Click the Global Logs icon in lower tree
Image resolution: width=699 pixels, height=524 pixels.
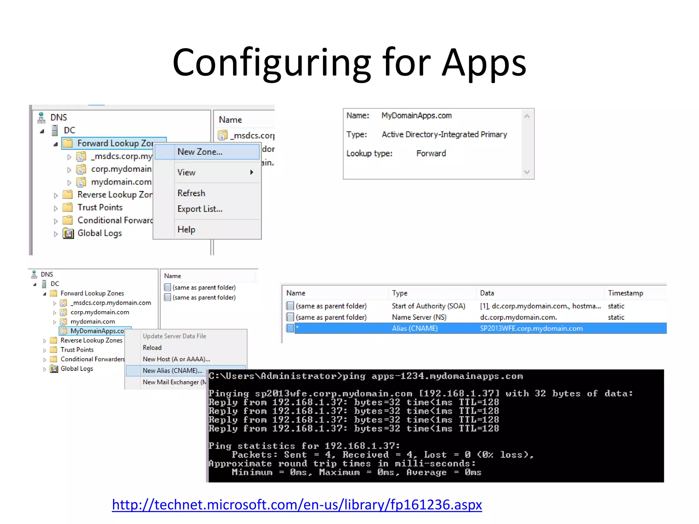[54, 369]
